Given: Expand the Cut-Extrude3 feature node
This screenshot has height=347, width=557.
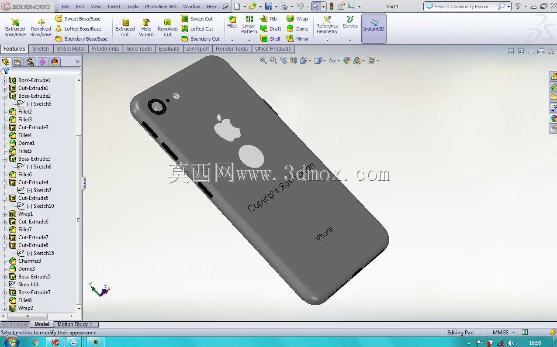Looking at the screenshot, I should pyautogui.click(x=5, y=127).
